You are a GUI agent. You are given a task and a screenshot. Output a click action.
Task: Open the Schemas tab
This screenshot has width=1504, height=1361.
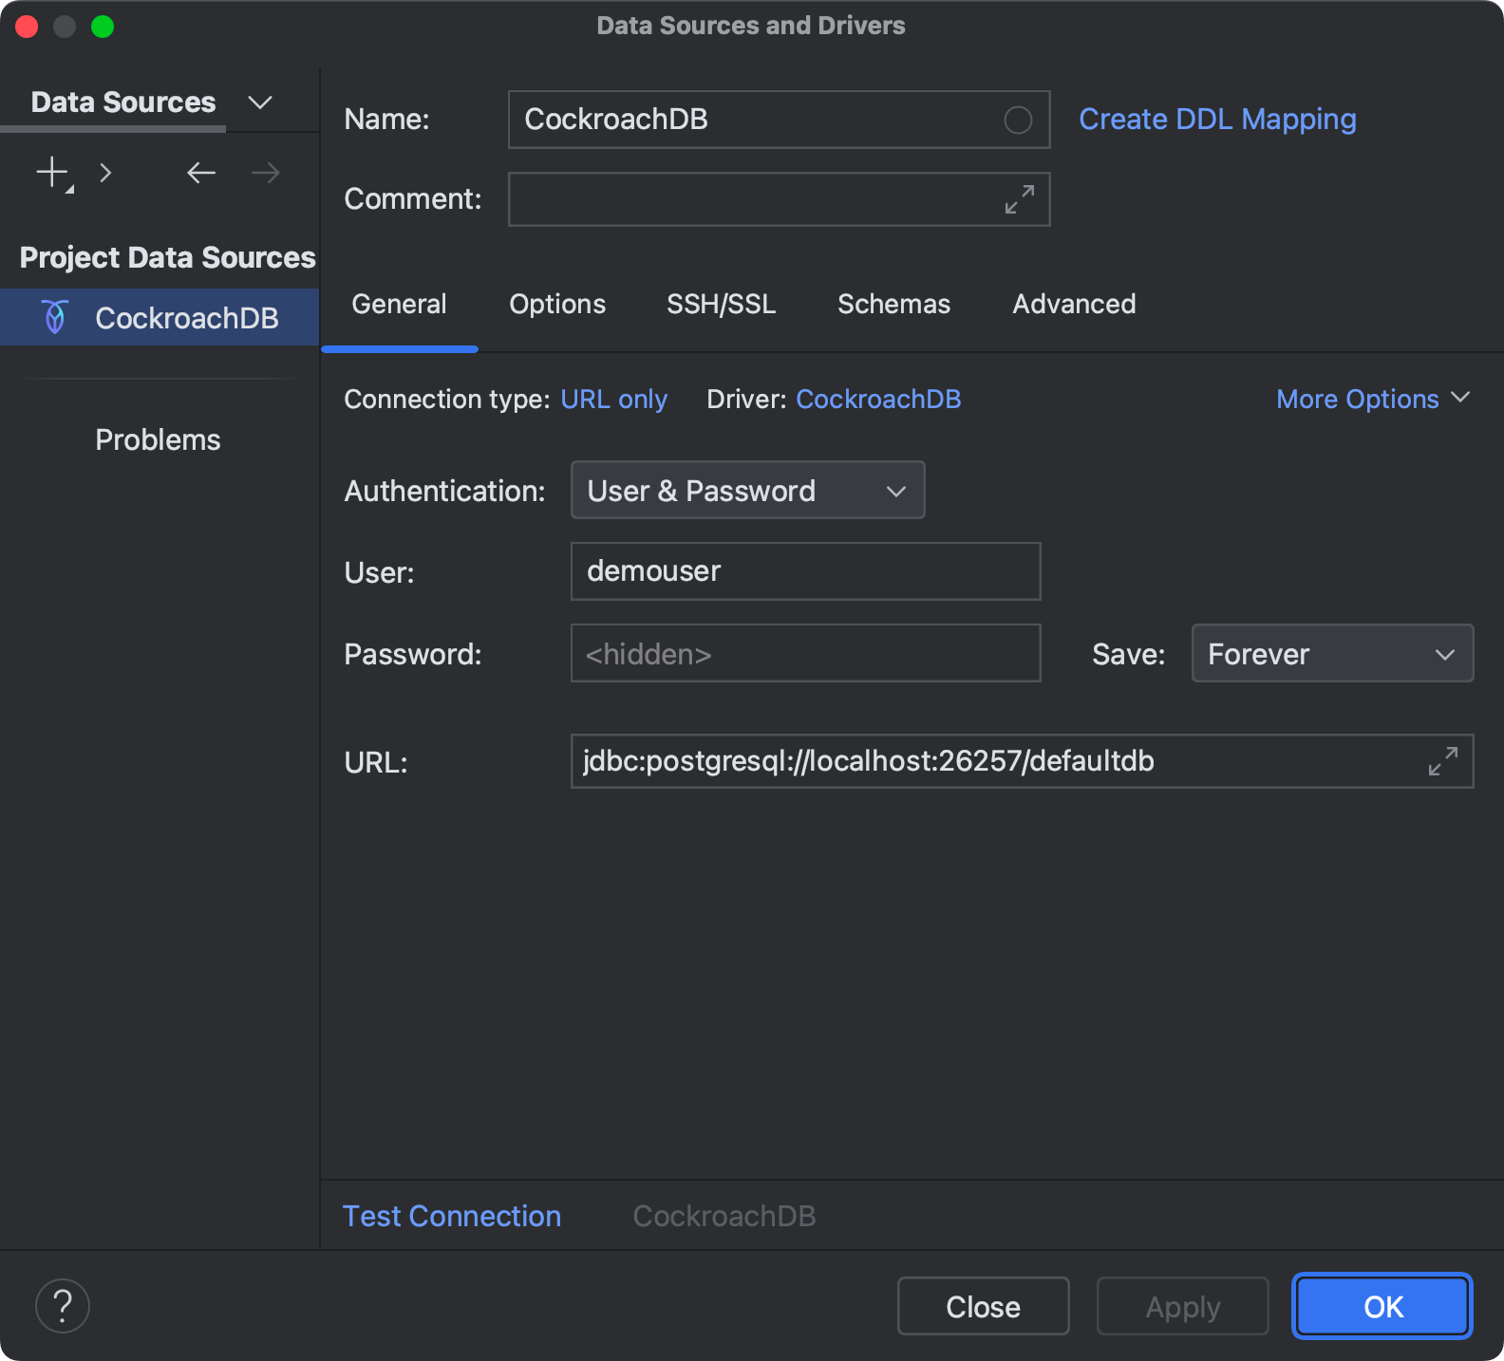click(x=893, y=305)
